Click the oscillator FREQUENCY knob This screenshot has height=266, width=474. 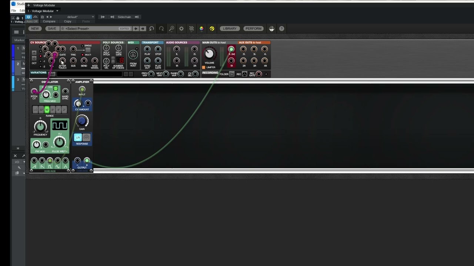(x=40, y=127)
